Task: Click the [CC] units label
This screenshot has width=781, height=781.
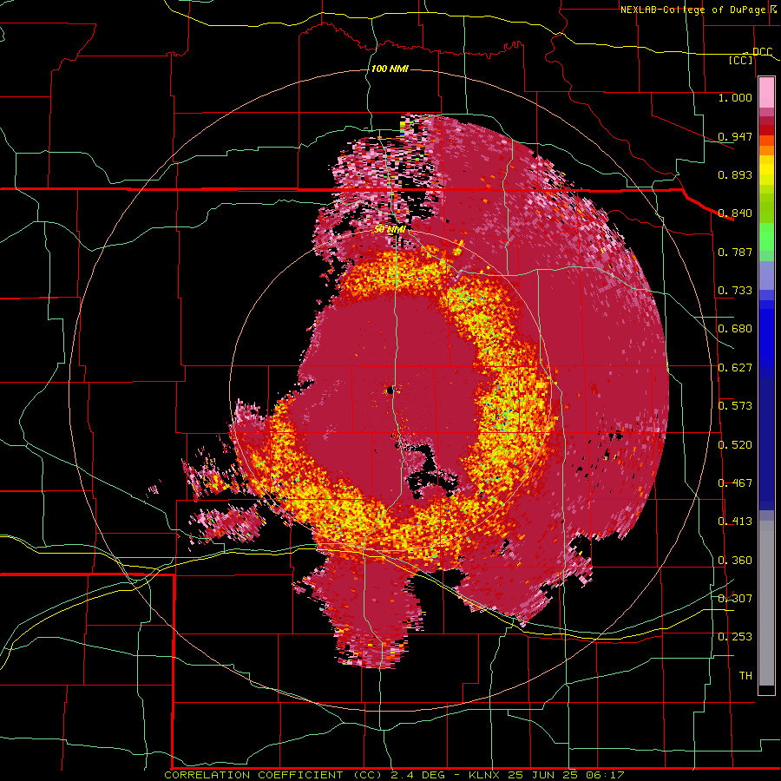Action: coord(741,60)
